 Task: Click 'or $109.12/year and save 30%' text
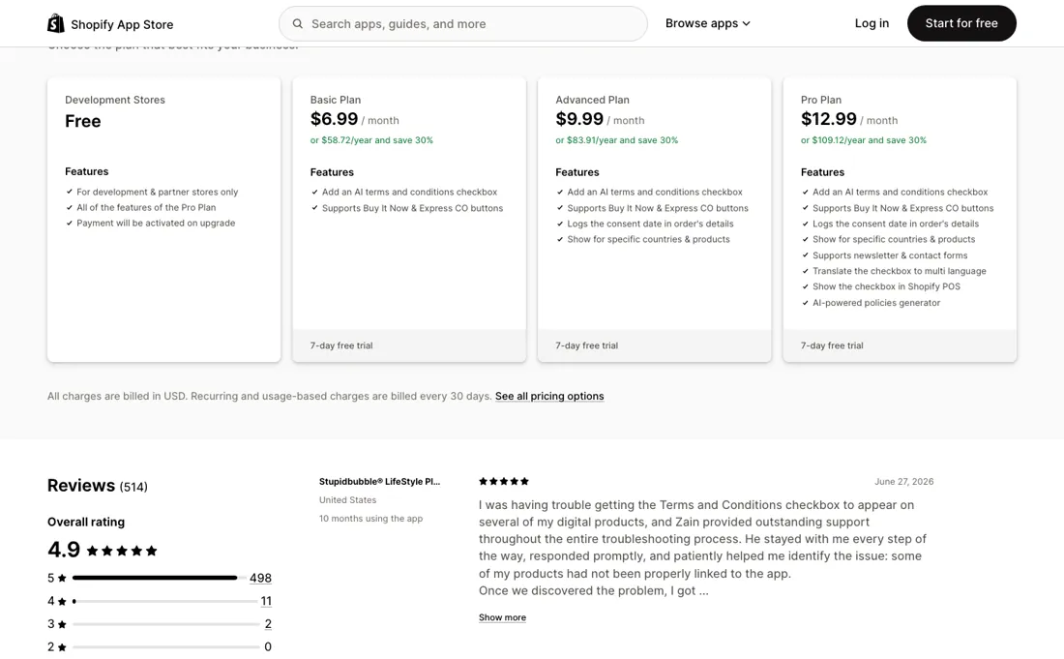click(863, 140)
